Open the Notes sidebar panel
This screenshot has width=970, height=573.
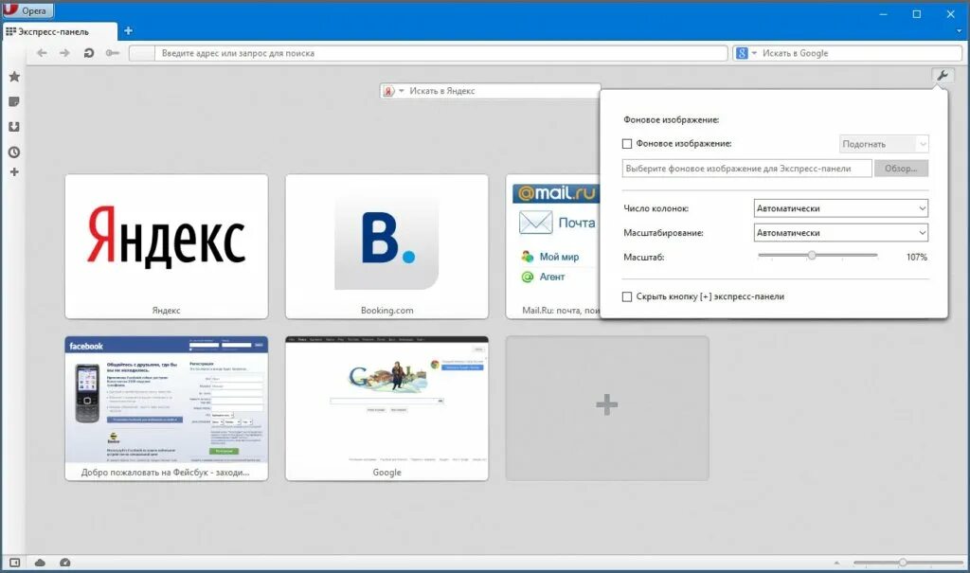(x=14, y=101)
